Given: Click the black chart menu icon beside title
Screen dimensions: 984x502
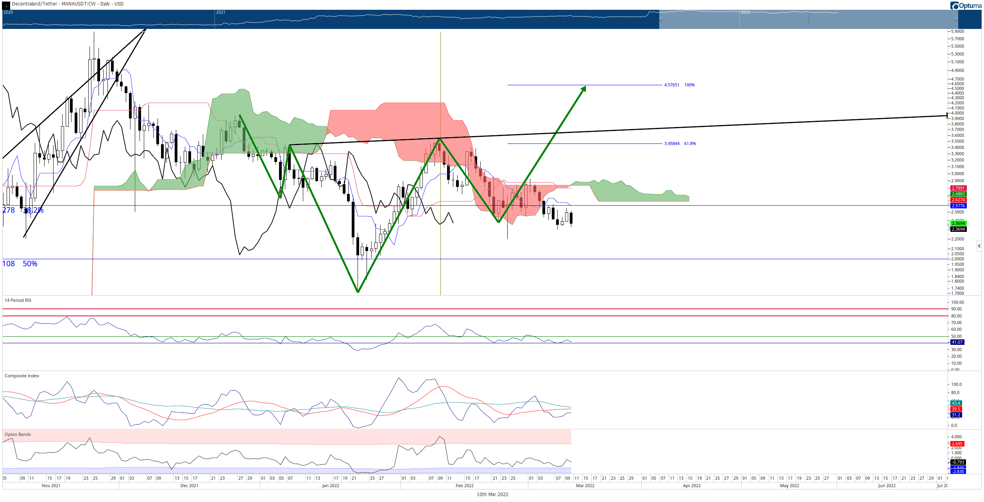Looking at the screenshot, I should pos(6,5).
